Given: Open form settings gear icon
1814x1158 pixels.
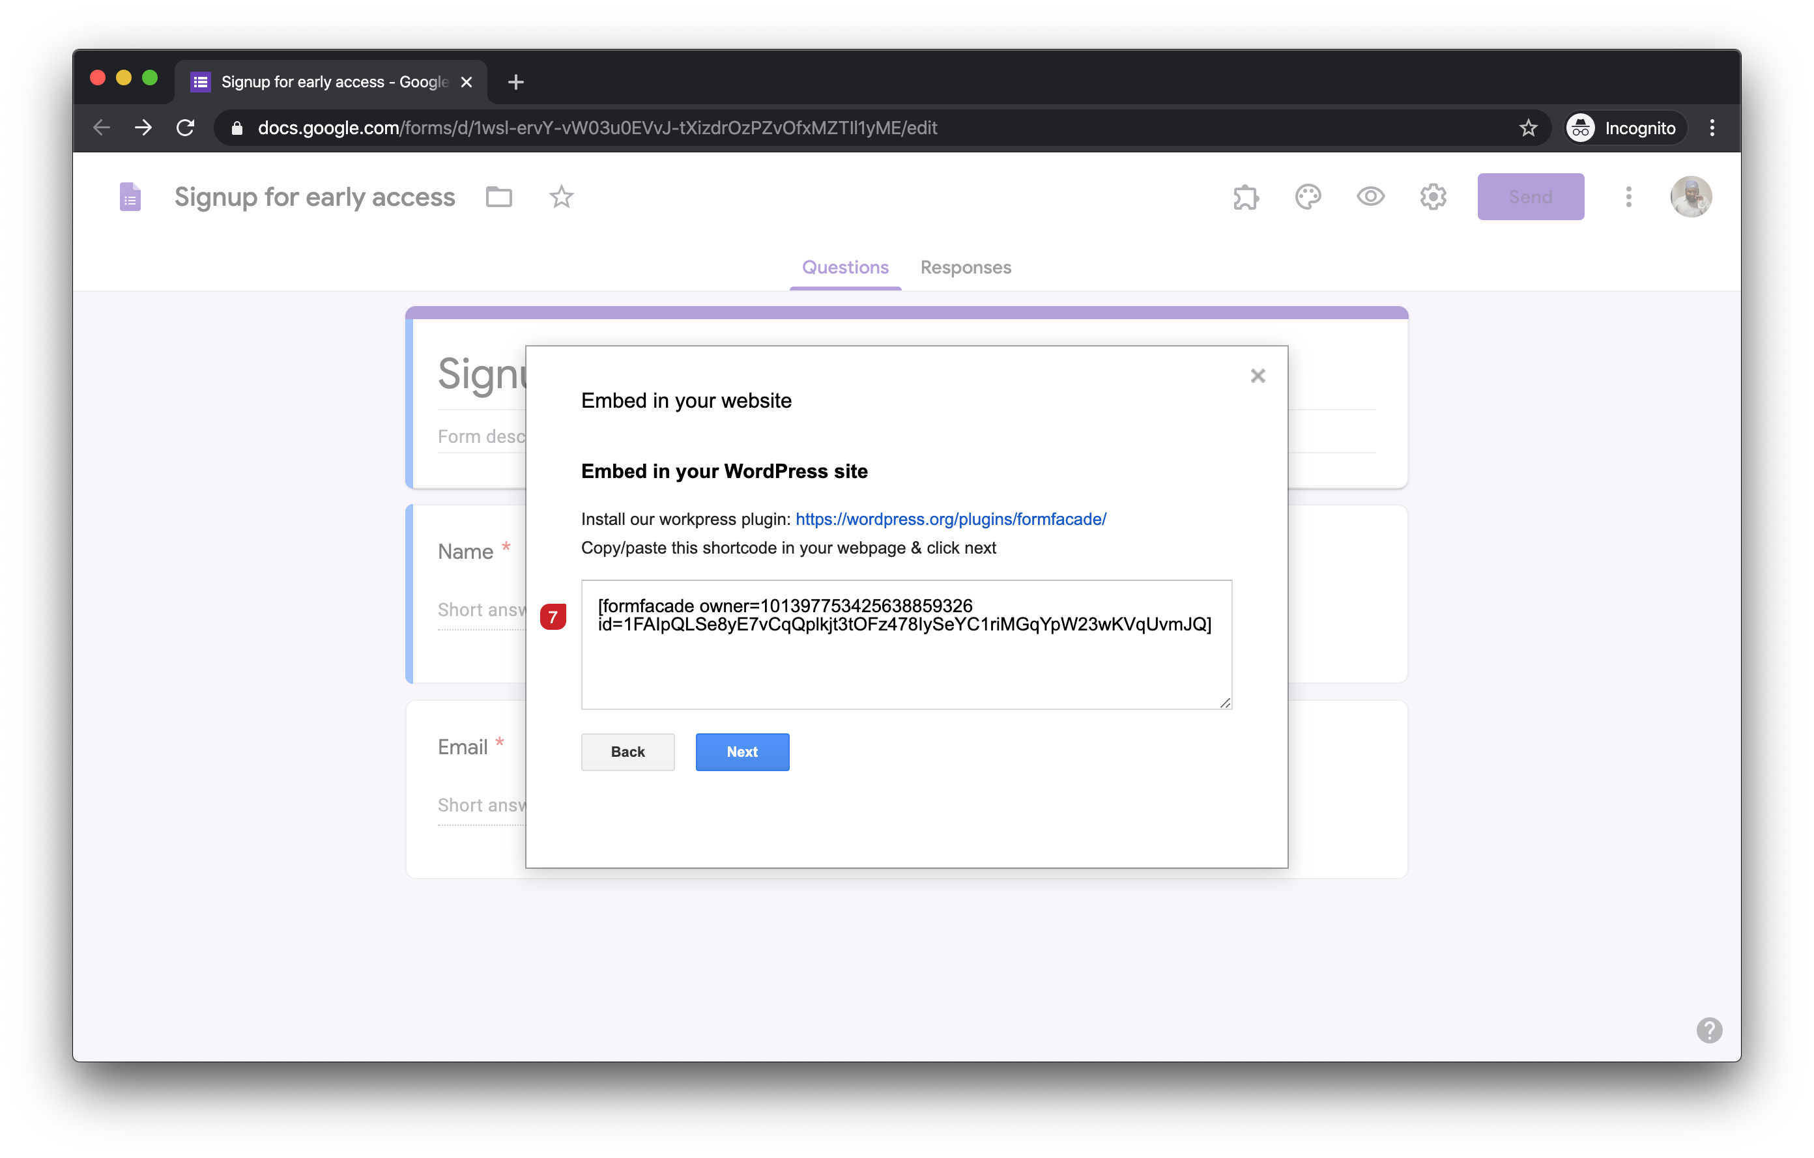Looking at the screenshot, I should pos(1433,197).
